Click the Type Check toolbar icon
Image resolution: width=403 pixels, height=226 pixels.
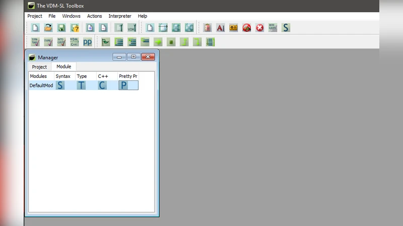click(x=48, y=42)
